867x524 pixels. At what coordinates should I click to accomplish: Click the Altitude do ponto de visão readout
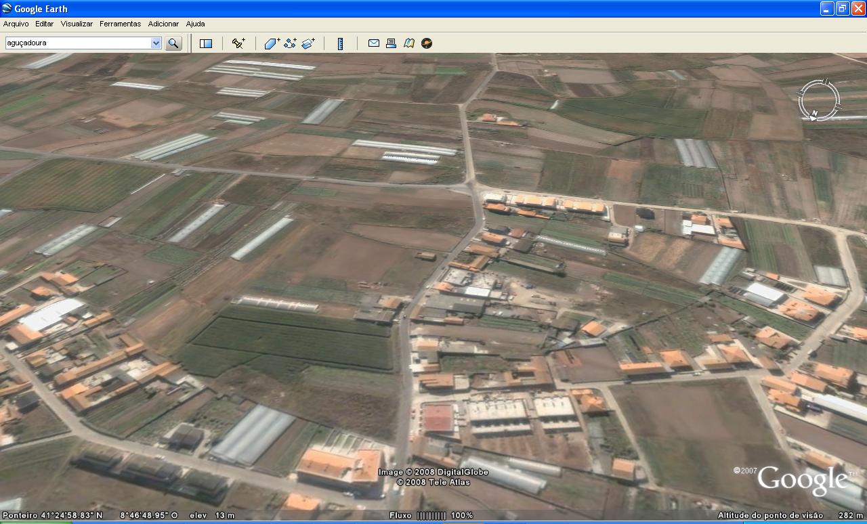pyautogui.click(x=790, y=516)
